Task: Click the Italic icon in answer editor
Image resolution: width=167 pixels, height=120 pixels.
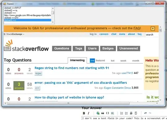Action: pyautogui.click(x=88, y=113)
